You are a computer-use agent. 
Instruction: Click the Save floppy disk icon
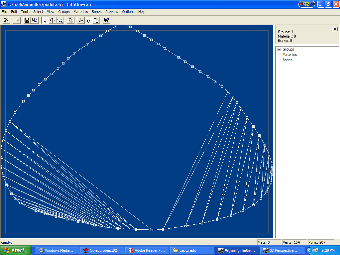27,20
